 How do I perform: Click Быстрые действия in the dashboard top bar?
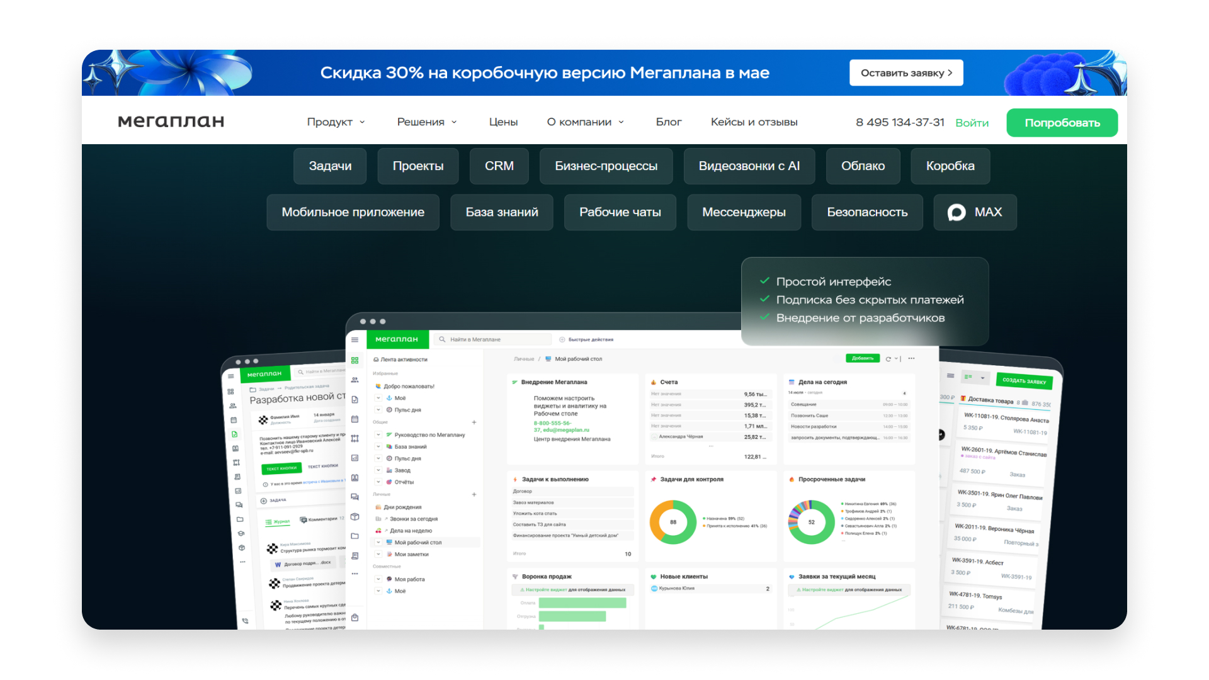point(586,339)
